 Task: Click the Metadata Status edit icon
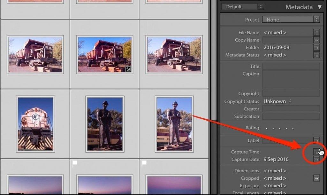coord(316,55)
